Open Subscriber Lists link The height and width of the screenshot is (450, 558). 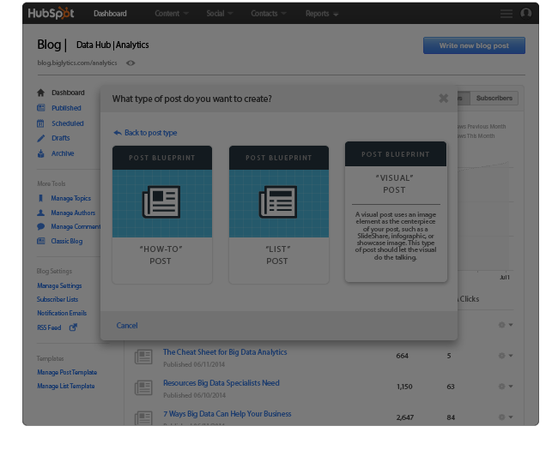pos(58,299)
